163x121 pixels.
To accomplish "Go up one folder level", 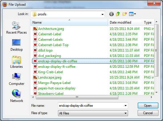I will tap(118, 14).
